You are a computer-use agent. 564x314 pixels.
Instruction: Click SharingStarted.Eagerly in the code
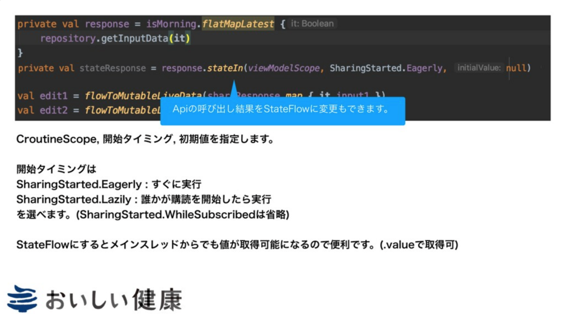click(x=388, y=68)
